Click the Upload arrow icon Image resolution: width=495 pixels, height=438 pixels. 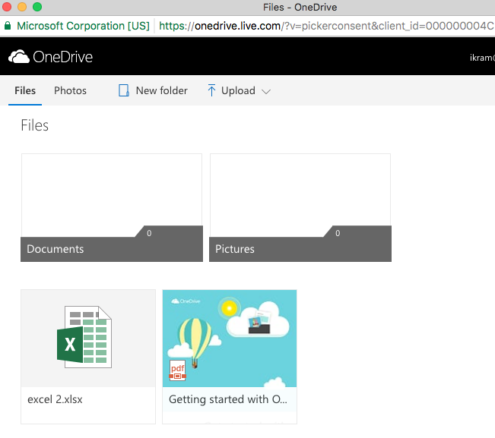pos(211,91)
